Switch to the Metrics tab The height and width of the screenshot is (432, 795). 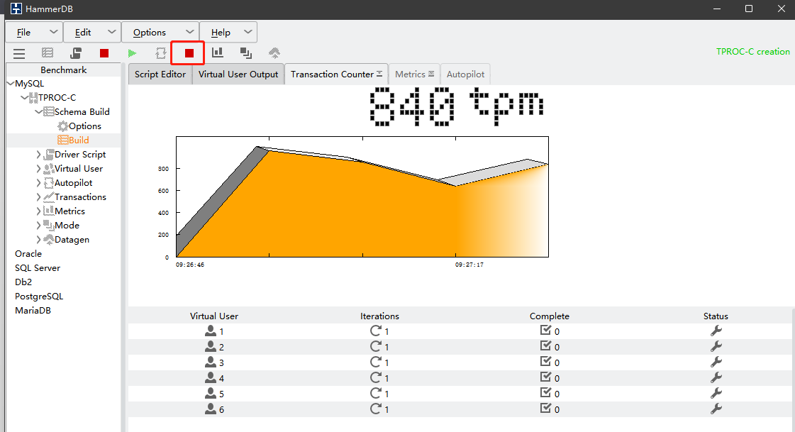coord(414,74)
